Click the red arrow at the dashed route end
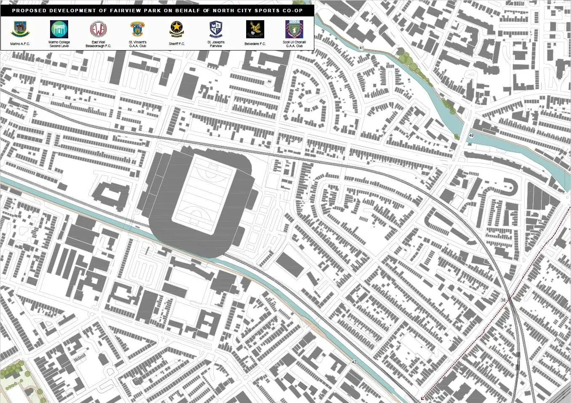 [x=422, y=397]
